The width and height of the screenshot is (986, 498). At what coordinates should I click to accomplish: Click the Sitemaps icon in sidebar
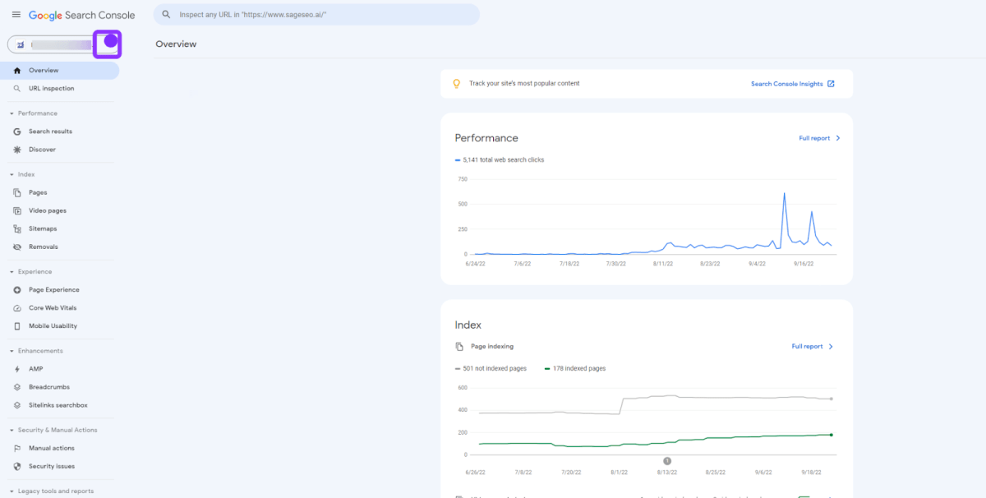pos(17,228)
